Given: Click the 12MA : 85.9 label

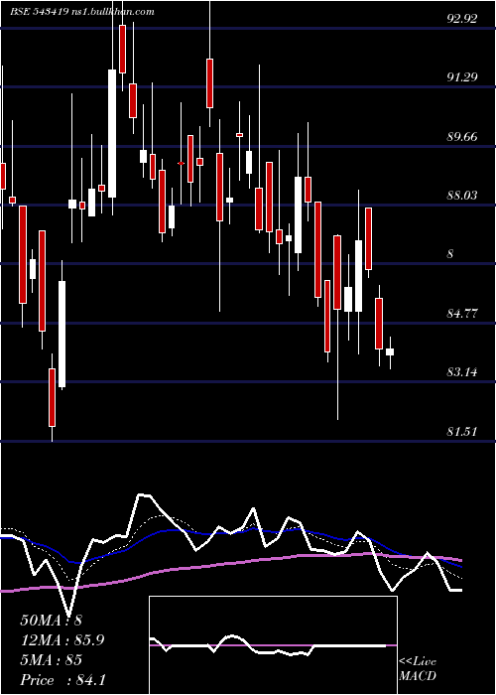Looking at the screenshot, I should [x=62, y=640].
